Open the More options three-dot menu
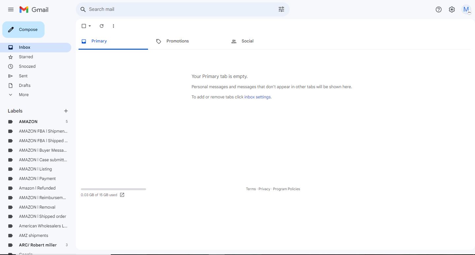 pyautogui.click(x=113, y=26)
